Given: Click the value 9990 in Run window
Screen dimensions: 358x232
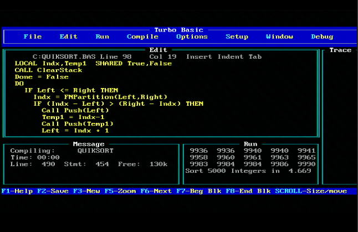Looking at the screenshot, I should (x=306, y=164).
